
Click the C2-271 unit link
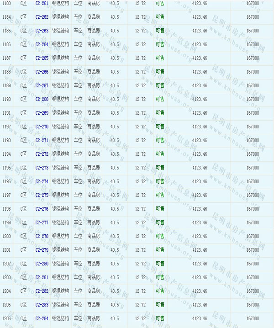pos(42,141)
